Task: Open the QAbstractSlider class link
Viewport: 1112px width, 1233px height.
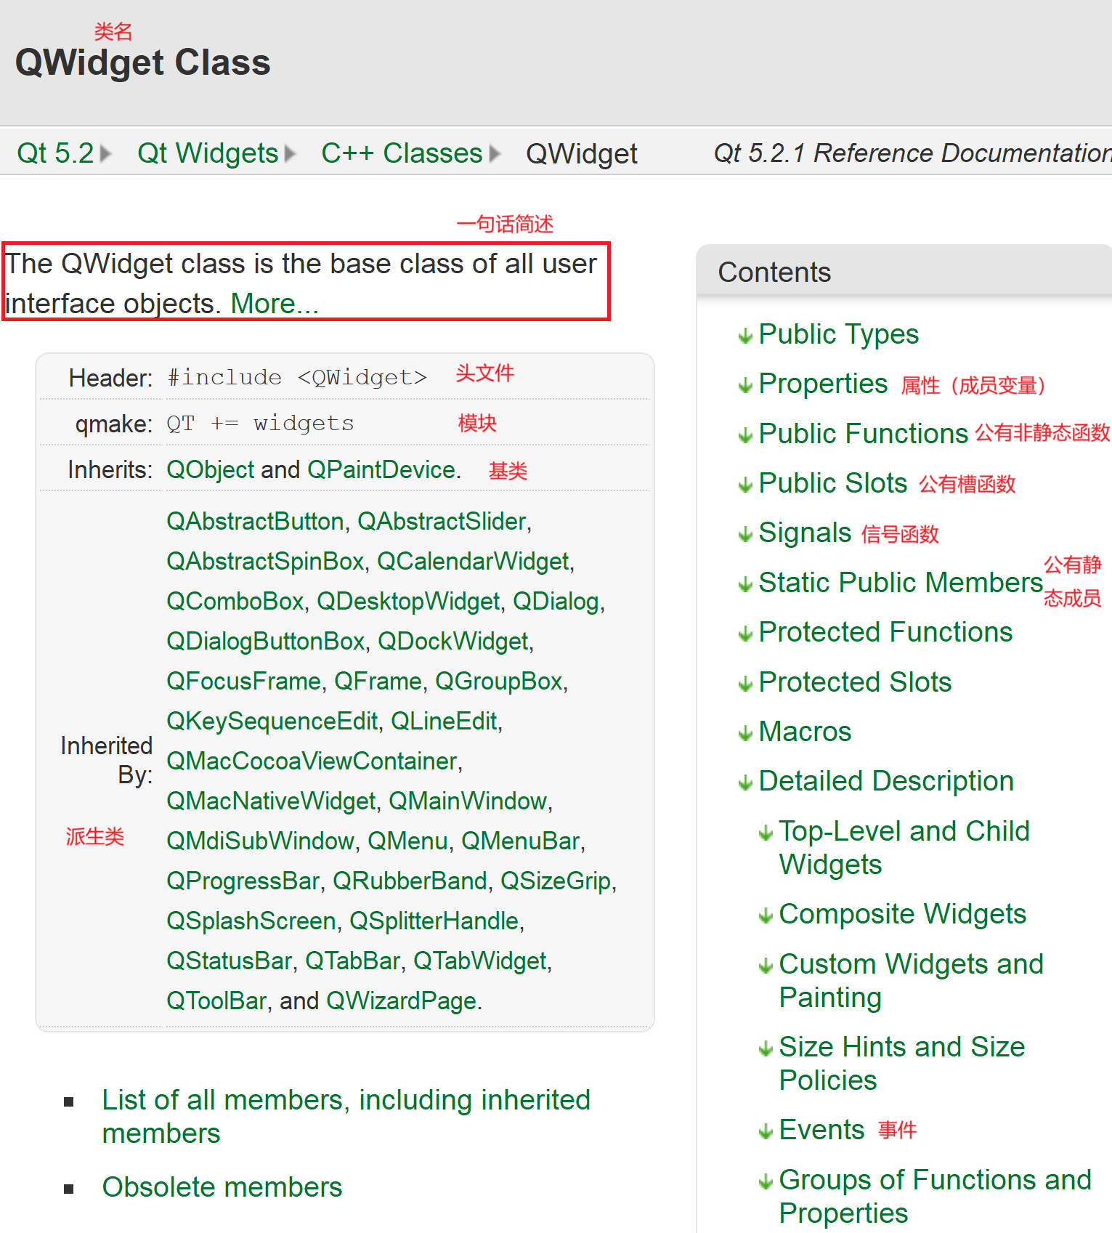Action: click(442, 521)
